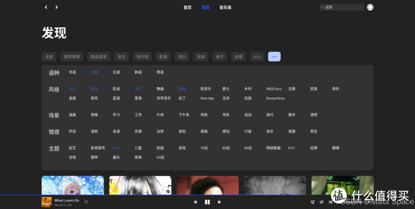
Task: Toggle the 金属 style tag
Action: 72,98
